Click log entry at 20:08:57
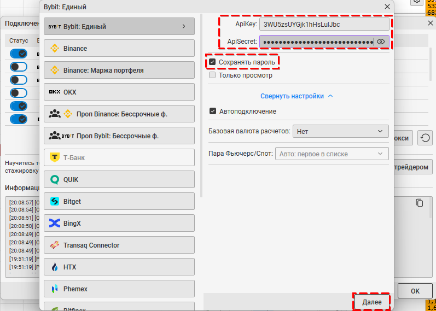The image size is (436, 311). click(25, 202)
